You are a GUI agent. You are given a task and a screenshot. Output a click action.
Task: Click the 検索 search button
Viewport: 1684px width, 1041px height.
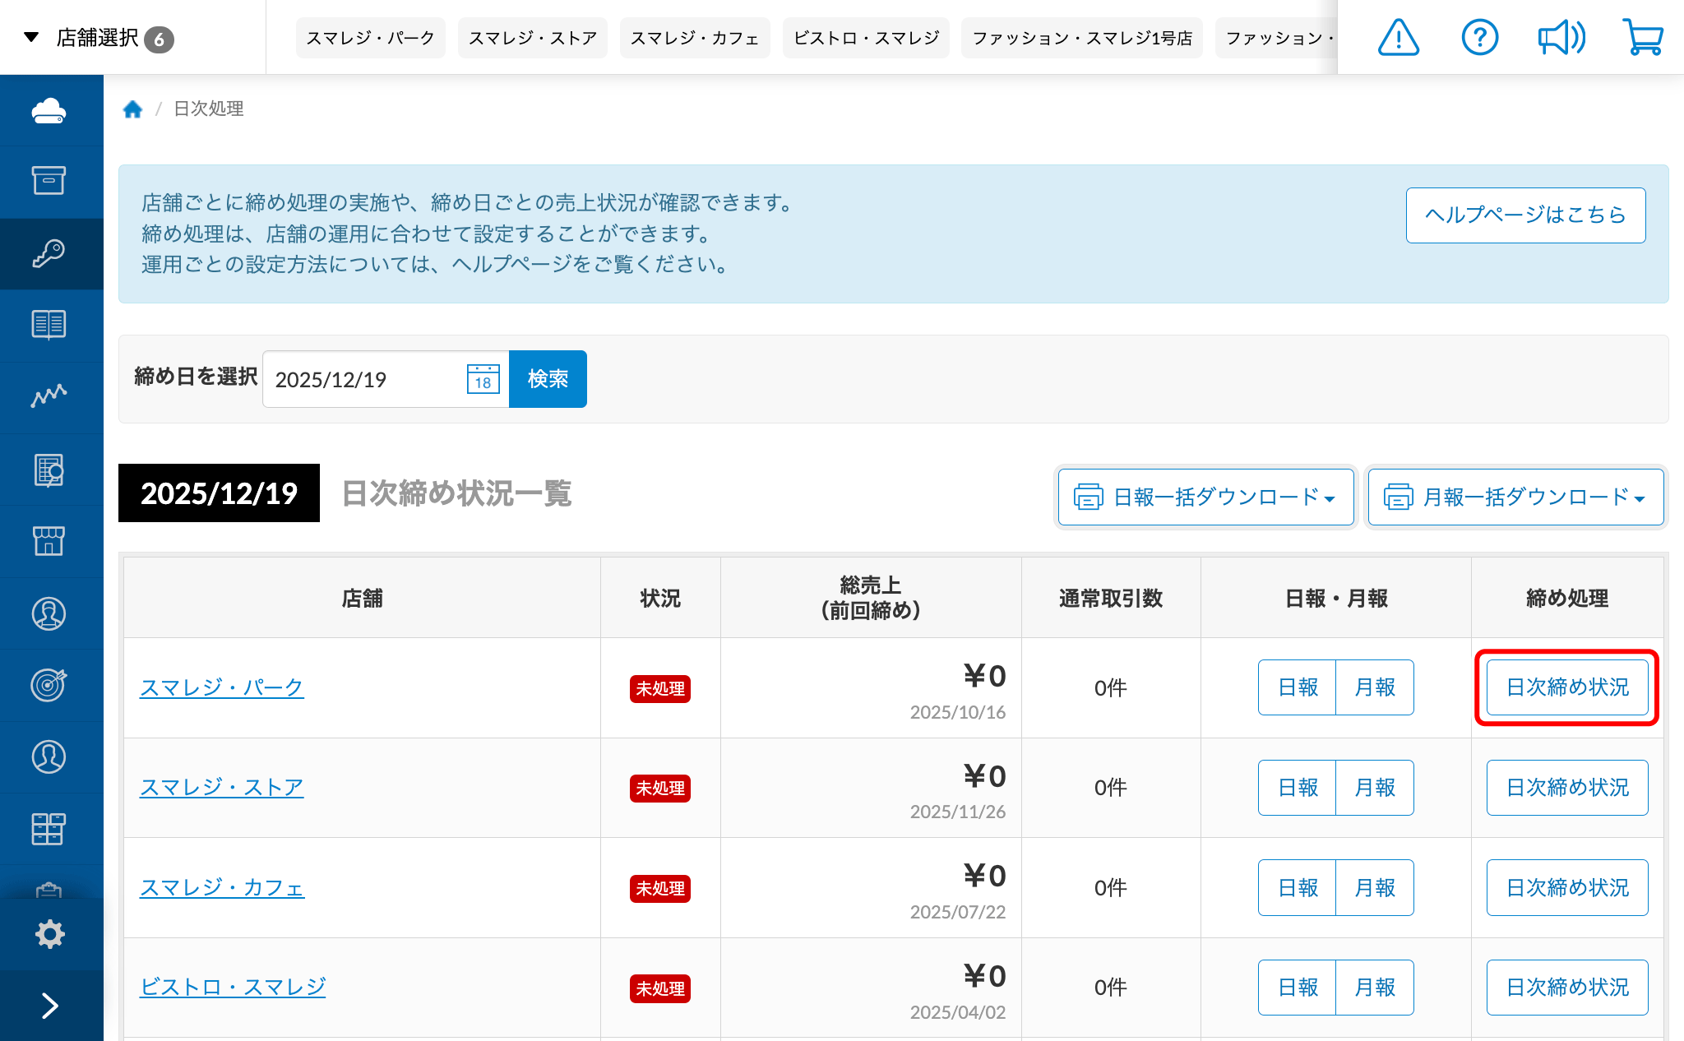548,379
